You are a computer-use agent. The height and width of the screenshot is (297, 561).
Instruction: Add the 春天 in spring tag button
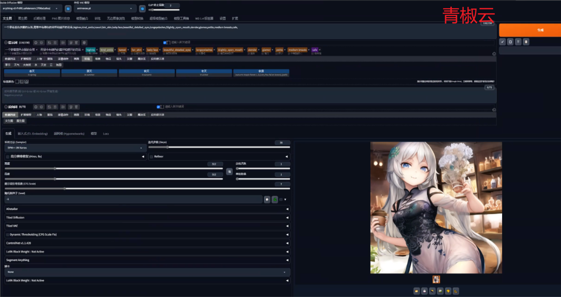coord(32,73)
